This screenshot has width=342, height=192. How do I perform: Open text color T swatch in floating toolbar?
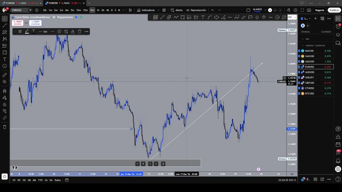[34, 31]
